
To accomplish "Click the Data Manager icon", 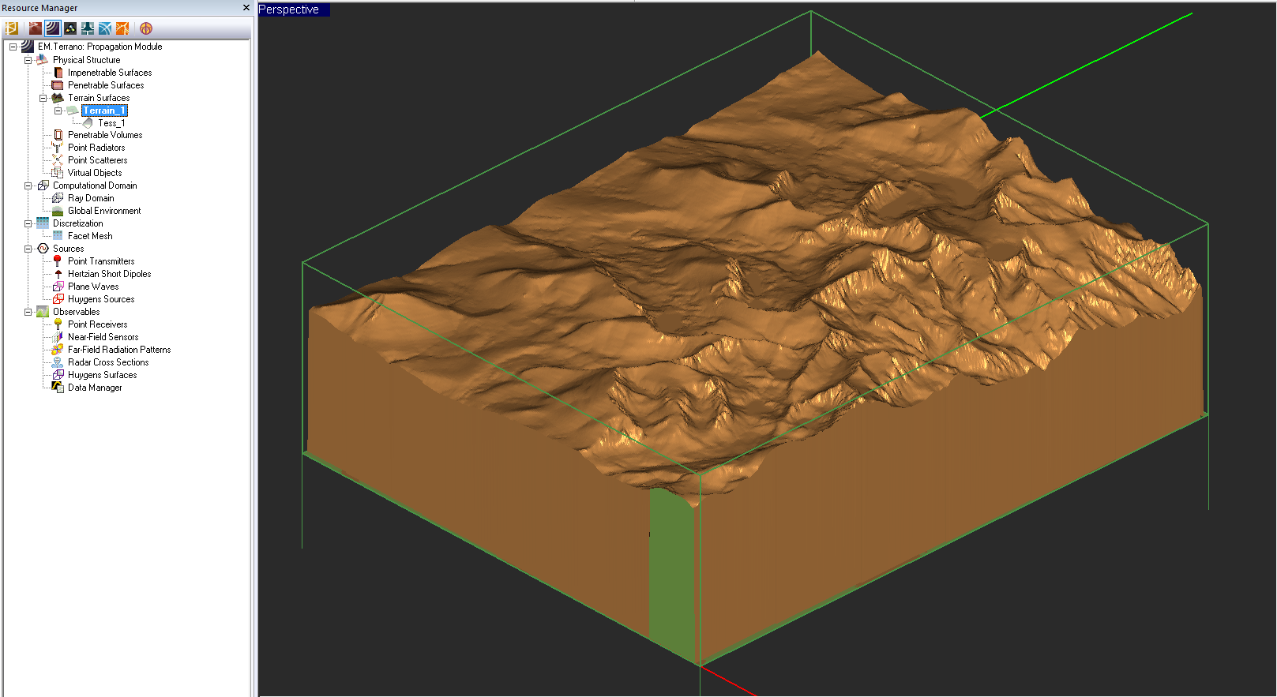I will [x=58, y=388].
